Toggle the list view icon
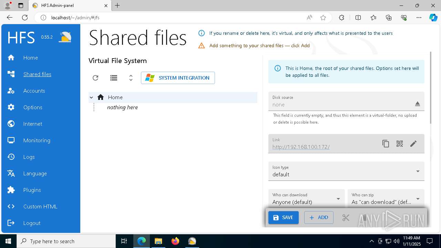Viewport: 441px width, 248px height. [x=114, y=78]
